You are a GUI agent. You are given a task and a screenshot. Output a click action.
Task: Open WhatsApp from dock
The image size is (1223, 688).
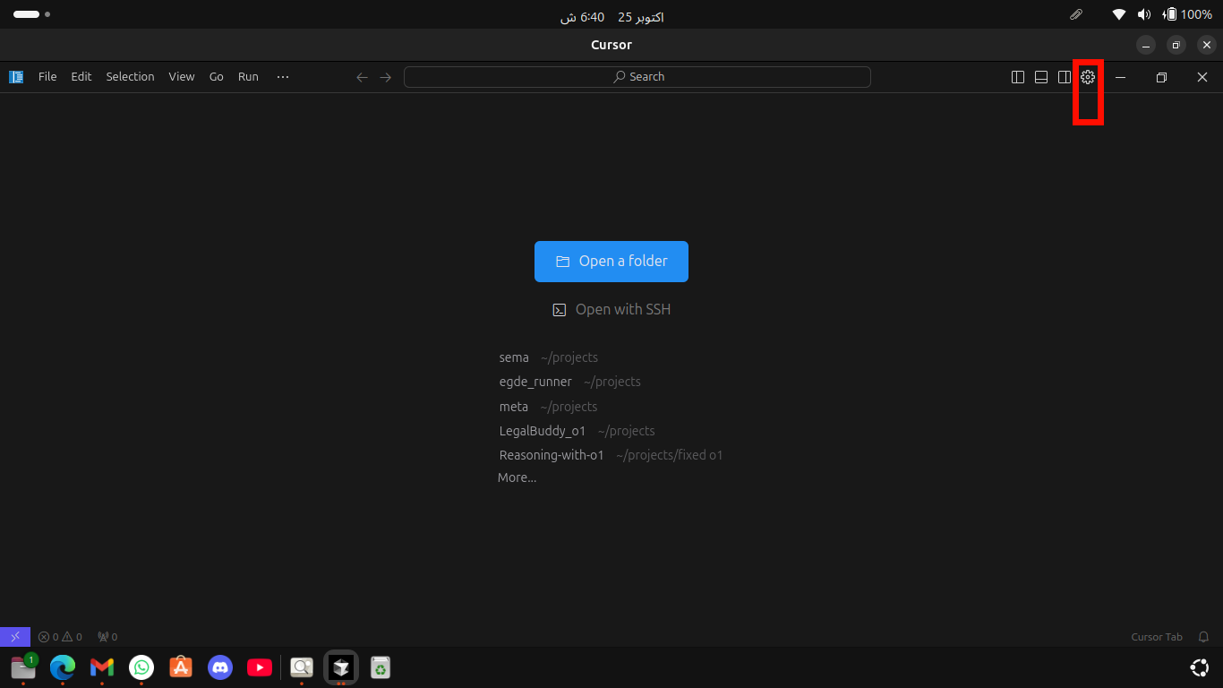pos(141,667)
